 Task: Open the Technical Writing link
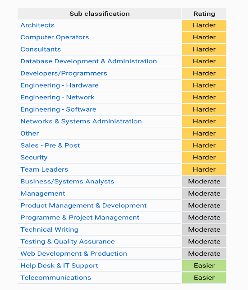click(49, 229)
